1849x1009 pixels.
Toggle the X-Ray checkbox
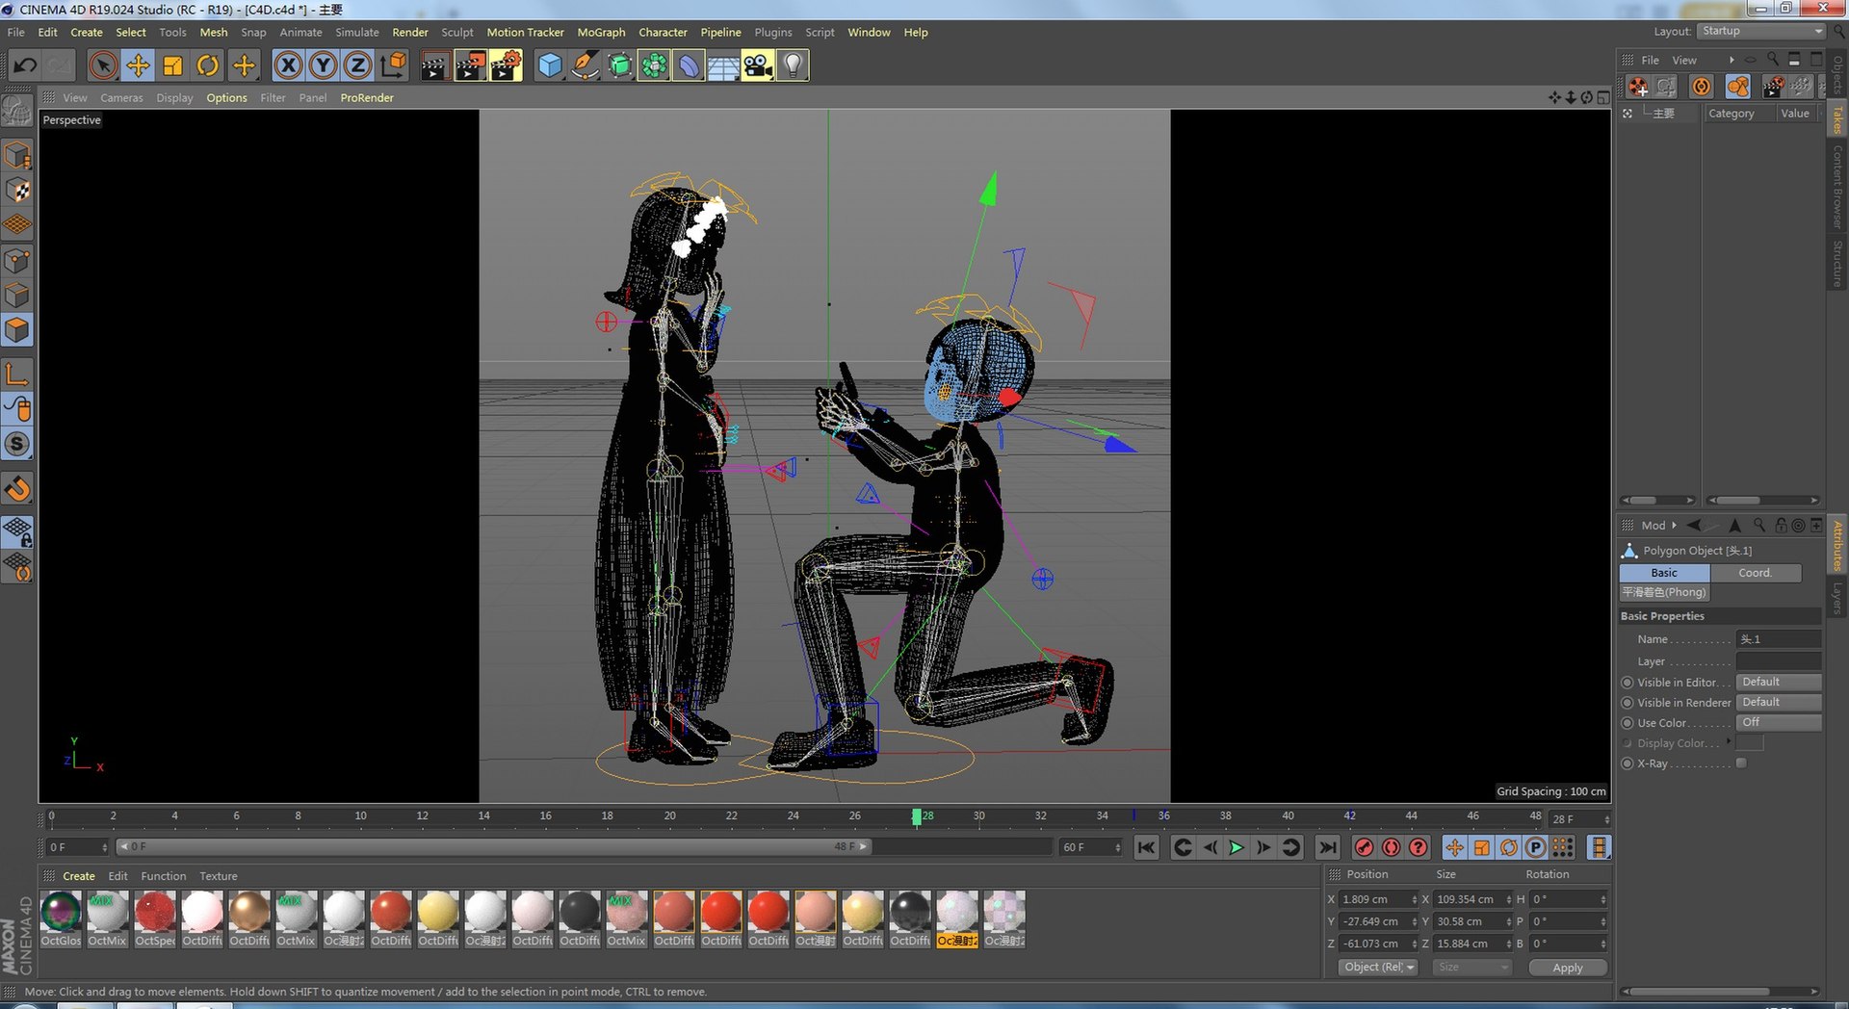1741,763
